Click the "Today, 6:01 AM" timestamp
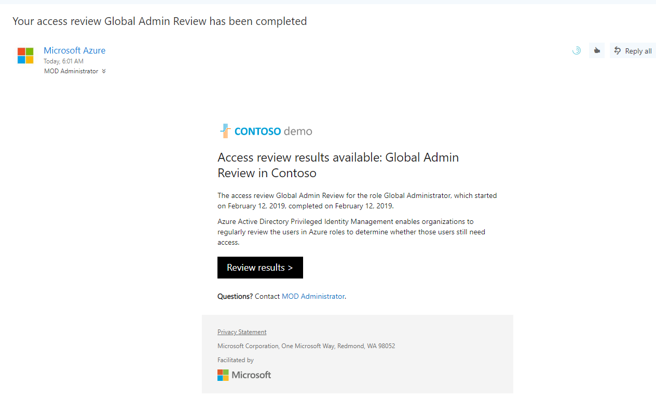The image size is (656, 411). point(63,61)
